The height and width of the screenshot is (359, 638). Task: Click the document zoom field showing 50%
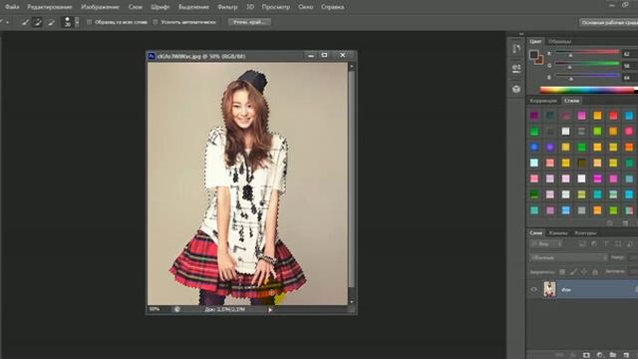point(155,309)
